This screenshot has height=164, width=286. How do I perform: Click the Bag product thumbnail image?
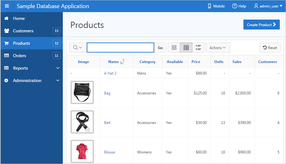(82, 92)
